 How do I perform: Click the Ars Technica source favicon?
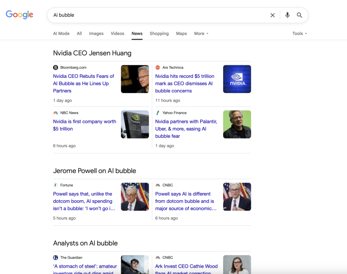click(158, 67)
